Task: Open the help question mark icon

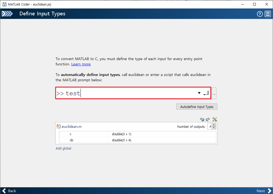Action: pos(260,14)
